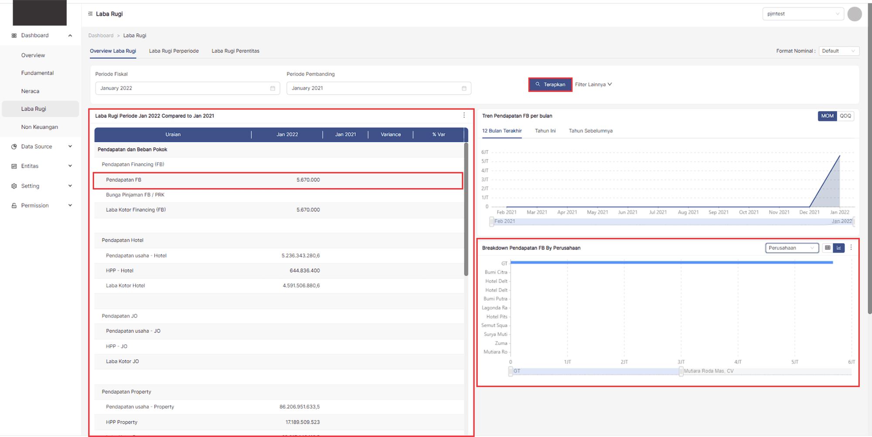872x437 pixels.
Task: Toggle trend chart to MOM
Action: pyautogui.click(x=827, y=116)
